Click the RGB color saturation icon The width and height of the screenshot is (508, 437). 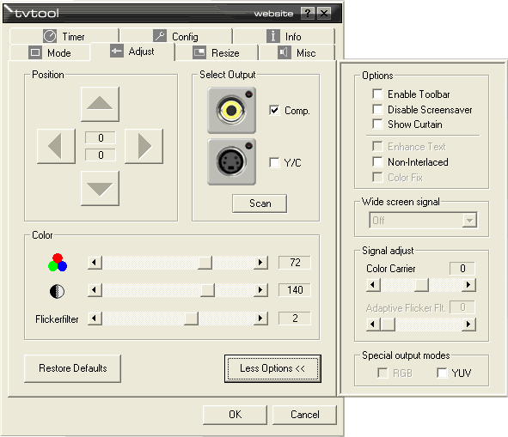(58, 263)
